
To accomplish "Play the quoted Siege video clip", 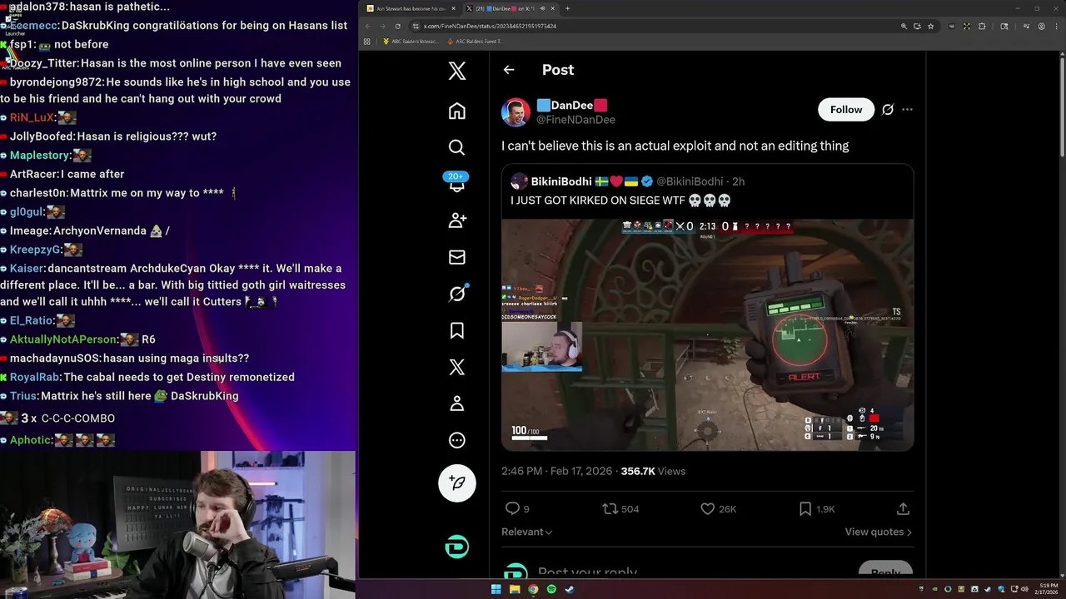I will tap(707, 334).
